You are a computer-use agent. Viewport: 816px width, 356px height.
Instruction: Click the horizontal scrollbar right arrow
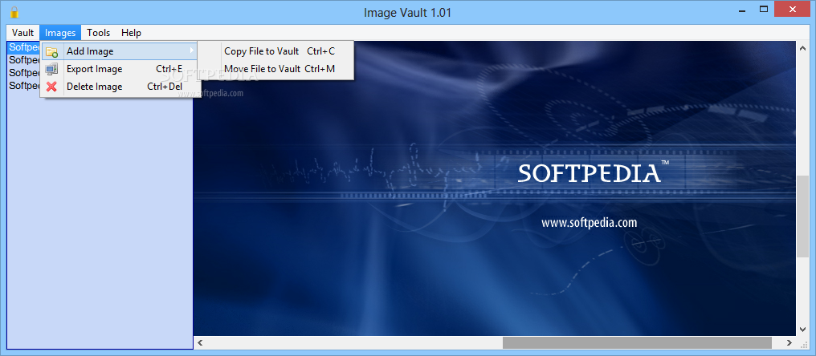[789, 342]
